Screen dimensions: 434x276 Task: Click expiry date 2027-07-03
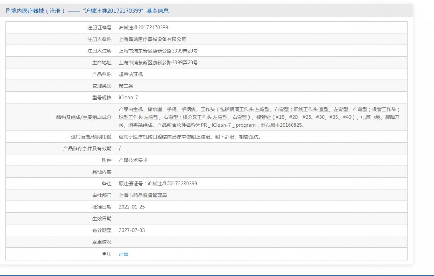click(132, 230)
